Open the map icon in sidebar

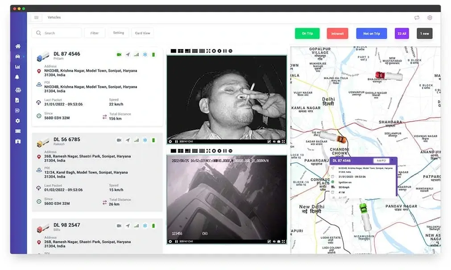pyautogui.click(x=18, y=141)
